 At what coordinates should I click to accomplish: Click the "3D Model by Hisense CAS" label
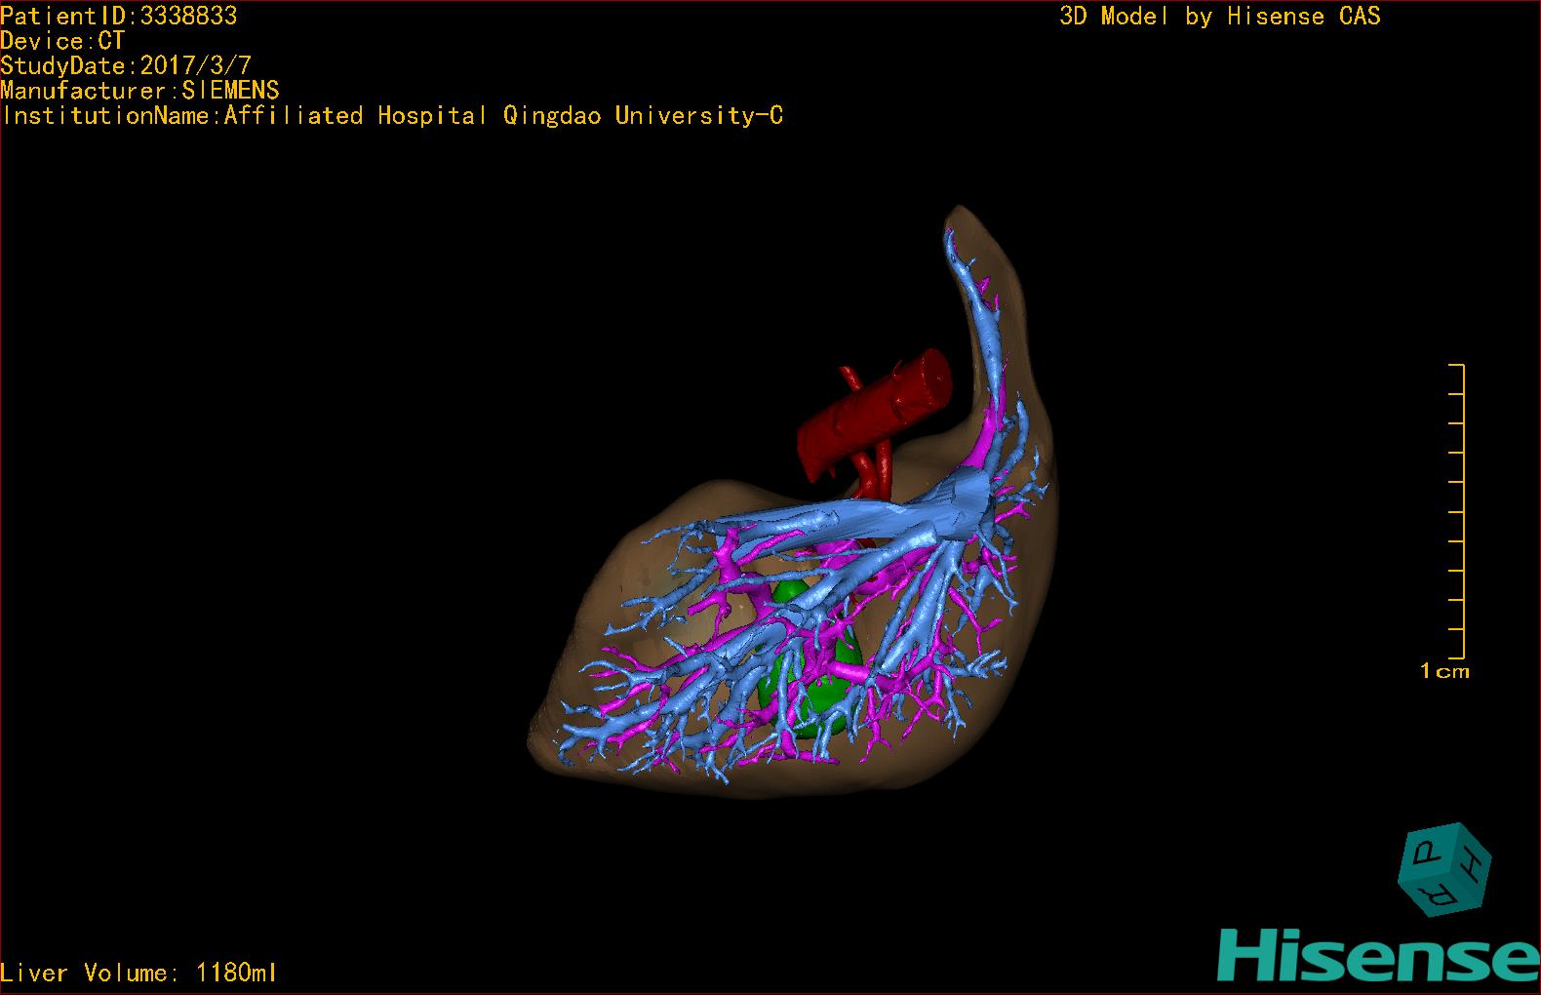tap(1220, 16)
